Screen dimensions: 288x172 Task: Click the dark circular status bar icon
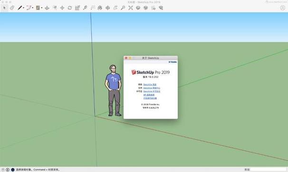pyautogui.click(x=13, y=170)
